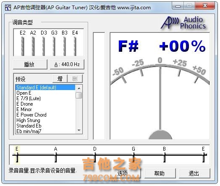Image resolution: width=220 pixels, height=186 pixels.
Task: Click the 增 button to add a preset
Action: pyautogui.click(x=60, y=79)
